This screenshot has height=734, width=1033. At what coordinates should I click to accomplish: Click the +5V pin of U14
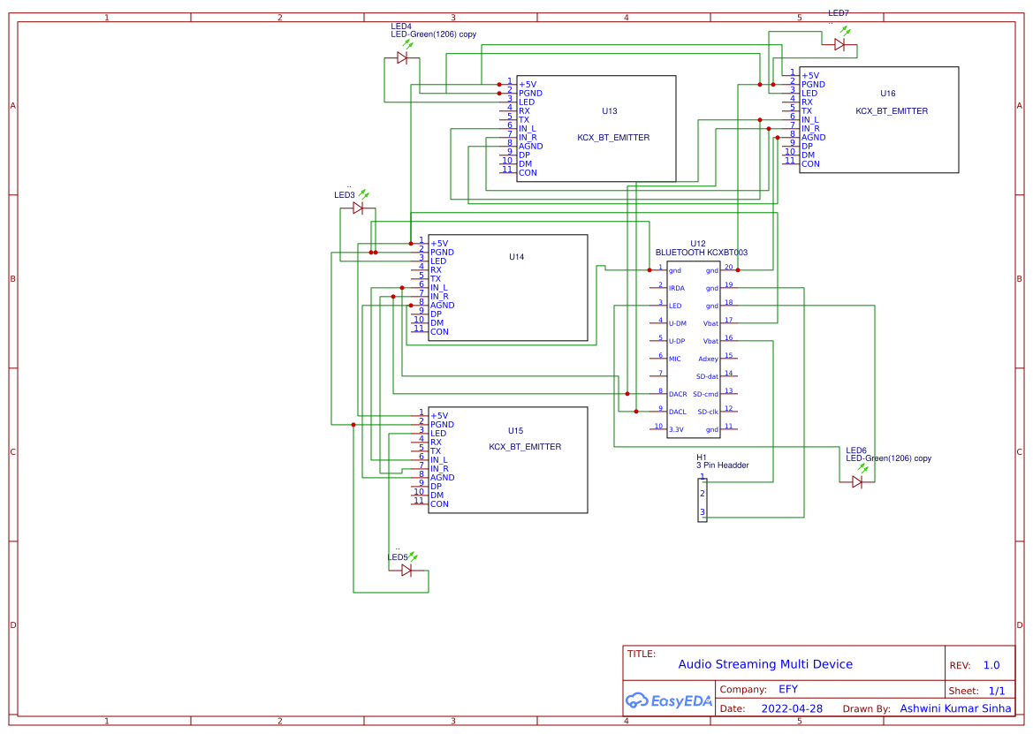pyautogui.click(x=440, y=244)
